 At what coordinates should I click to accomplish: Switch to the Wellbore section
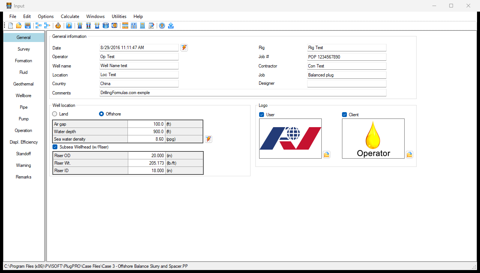pos(24,96)
